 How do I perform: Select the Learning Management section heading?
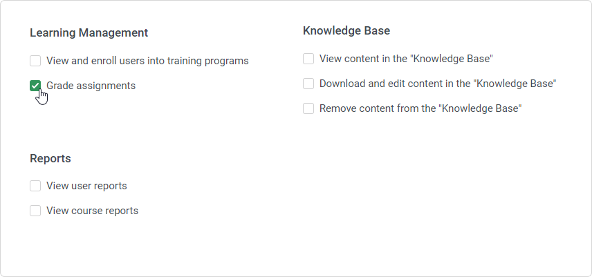[x=89, y=32]
